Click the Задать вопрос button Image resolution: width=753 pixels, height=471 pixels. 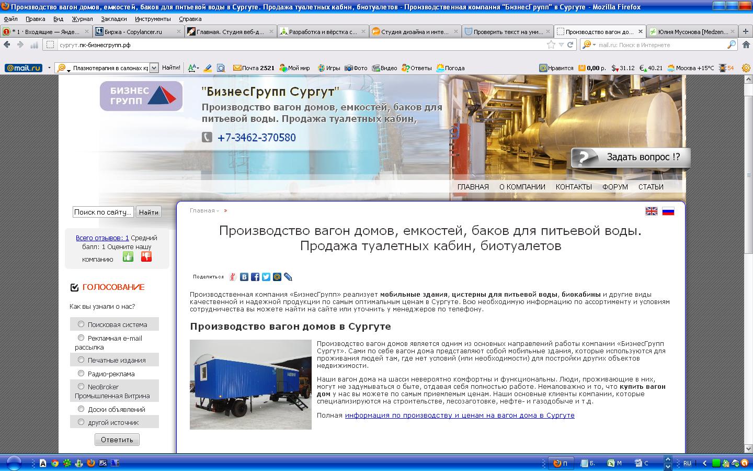[631, 157]
